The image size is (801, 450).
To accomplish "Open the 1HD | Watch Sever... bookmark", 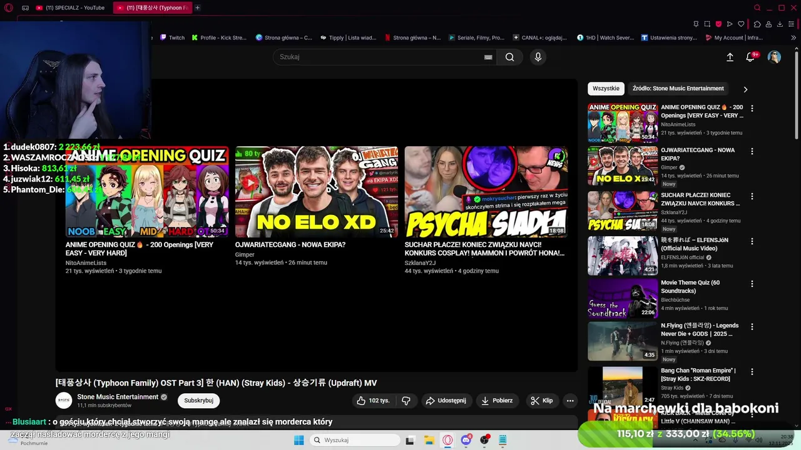I will (605, 37).
